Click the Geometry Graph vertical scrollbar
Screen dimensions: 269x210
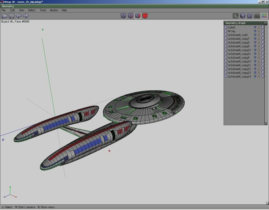pos(266,74)
